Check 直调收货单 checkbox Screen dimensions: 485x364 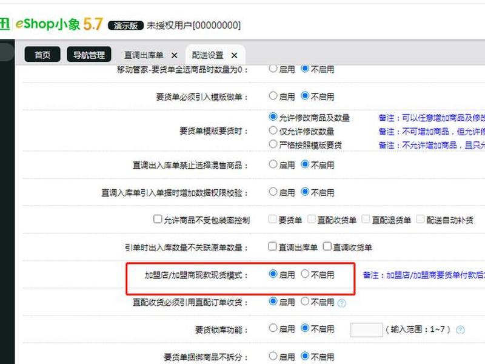[327, 246]
